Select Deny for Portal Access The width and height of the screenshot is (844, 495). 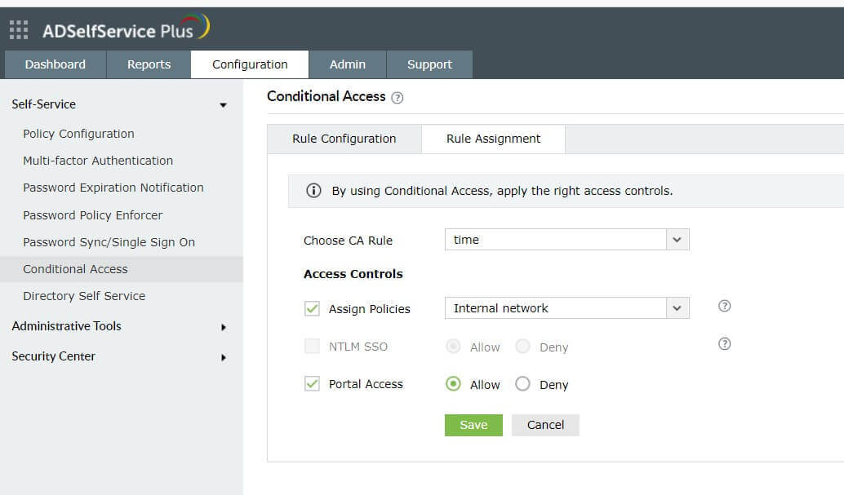(522, 383)
